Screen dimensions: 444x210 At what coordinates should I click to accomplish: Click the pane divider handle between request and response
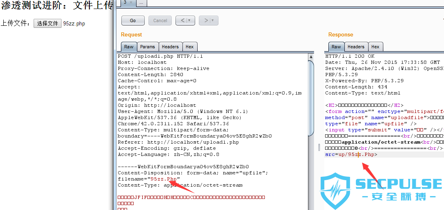[319, 147]
